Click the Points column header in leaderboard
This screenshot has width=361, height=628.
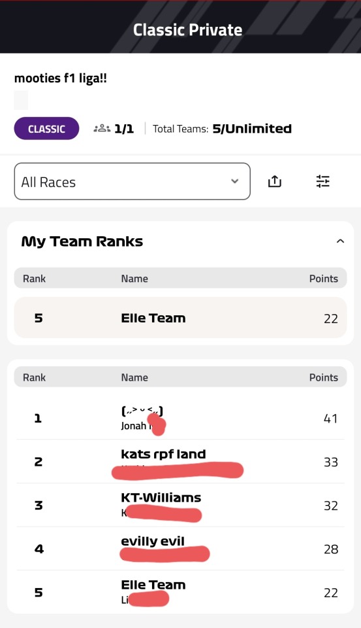(323, 377)
